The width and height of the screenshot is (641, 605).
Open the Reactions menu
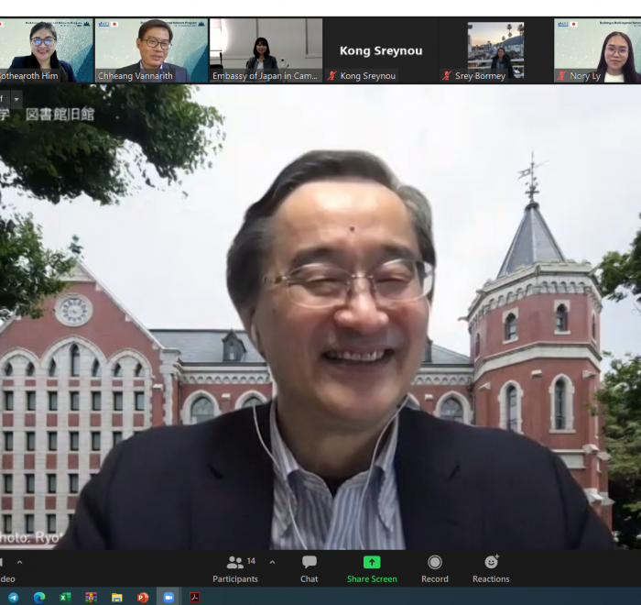pos(491,567)
